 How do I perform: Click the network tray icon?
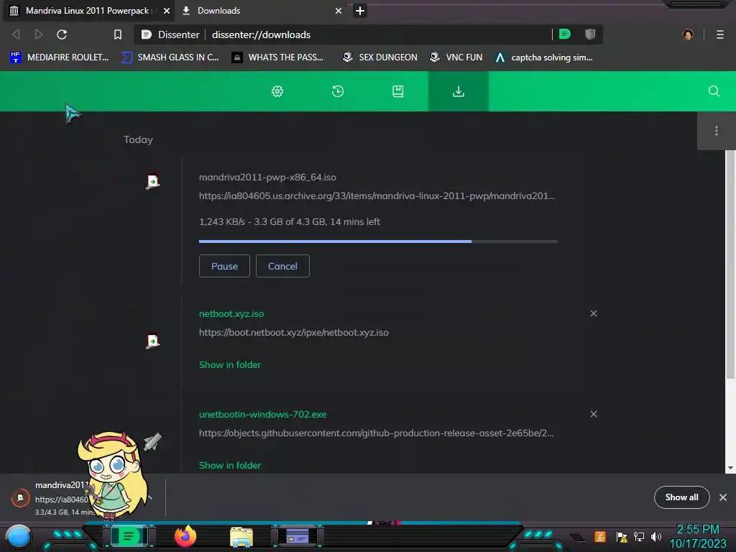pyautogui.click(x=639, y=537)
